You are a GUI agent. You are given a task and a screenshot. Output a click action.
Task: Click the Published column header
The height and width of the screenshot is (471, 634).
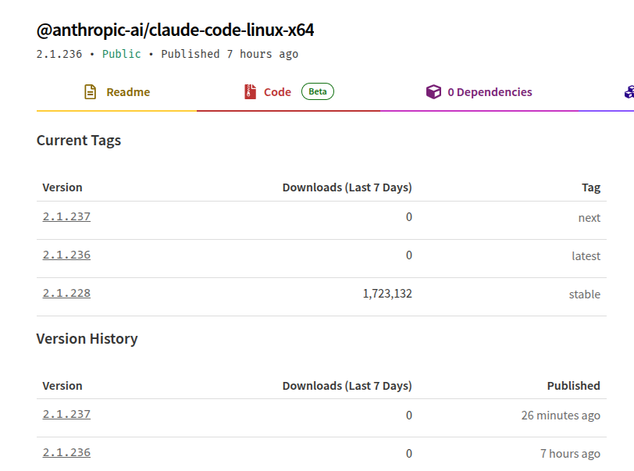[x=573, y=386]
